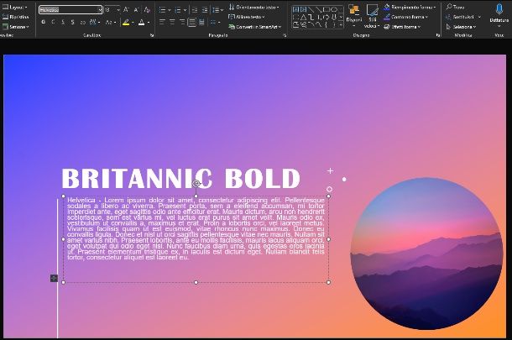
Task: Clear all formatting with eraser A icon
Action: point(147,10)
